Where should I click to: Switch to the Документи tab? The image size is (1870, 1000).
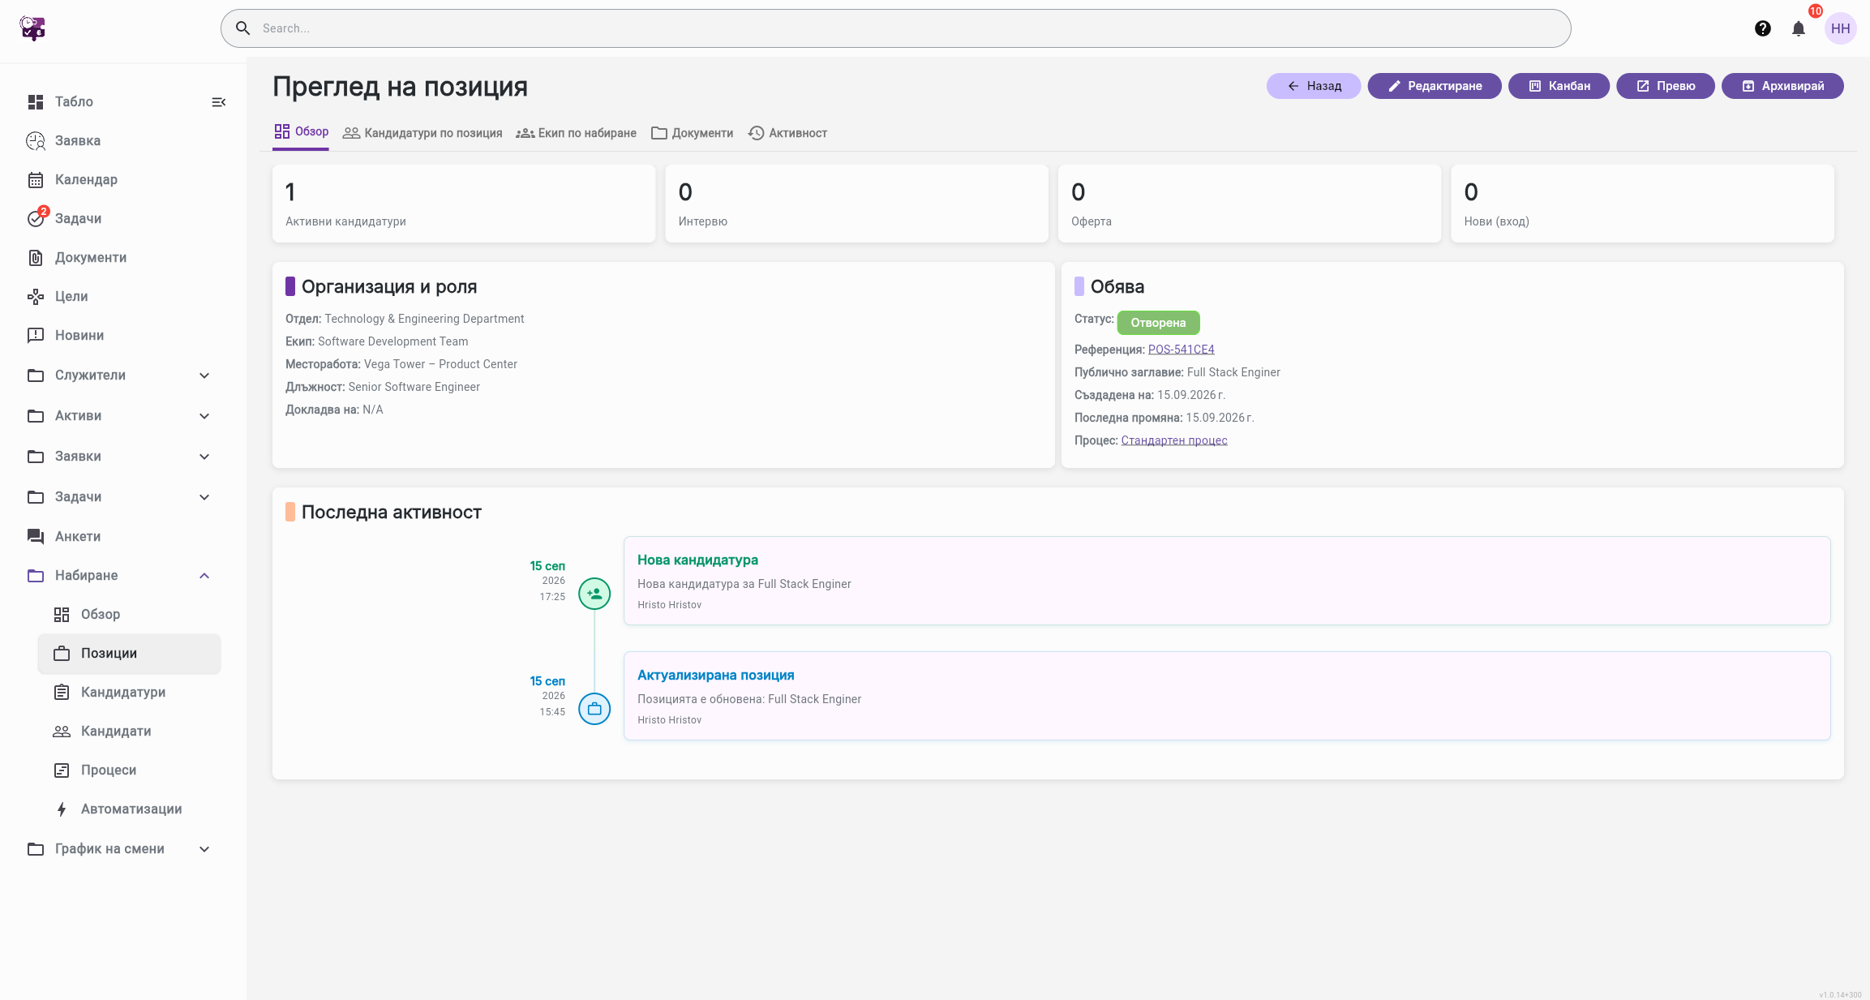tap(693, 133)
